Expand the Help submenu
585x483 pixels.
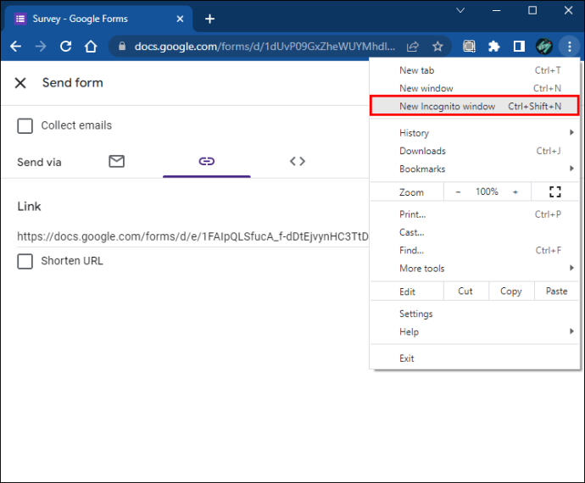pyautogui.click(x=475, y=331)
